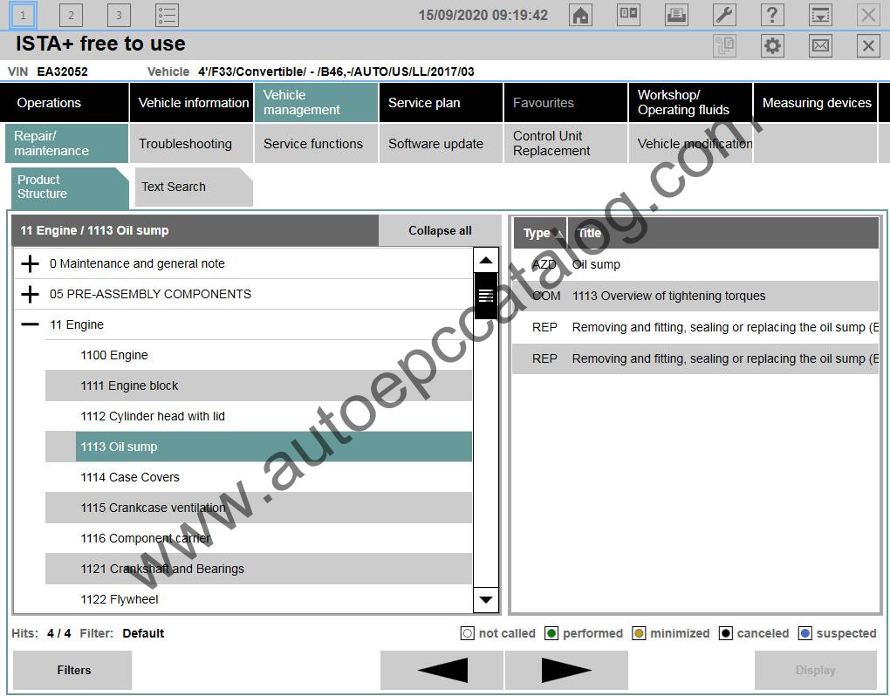Open help via question mark icon

point(772,15)
